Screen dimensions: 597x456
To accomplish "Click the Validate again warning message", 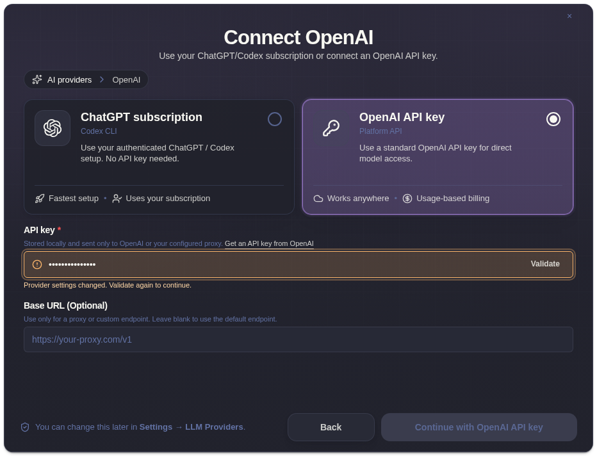I will [108, 285].
